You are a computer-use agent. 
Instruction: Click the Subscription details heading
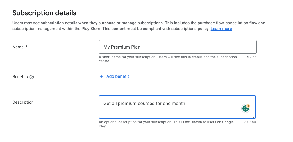[44, 13]
